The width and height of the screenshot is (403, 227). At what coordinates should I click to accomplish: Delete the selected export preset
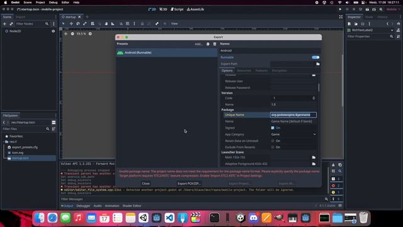point(215,44)
